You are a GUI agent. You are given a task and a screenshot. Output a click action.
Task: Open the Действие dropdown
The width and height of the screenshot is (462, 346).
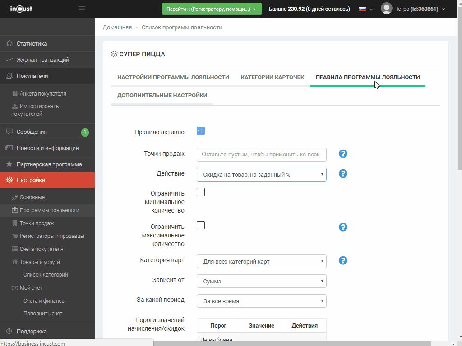click(261, 175)
